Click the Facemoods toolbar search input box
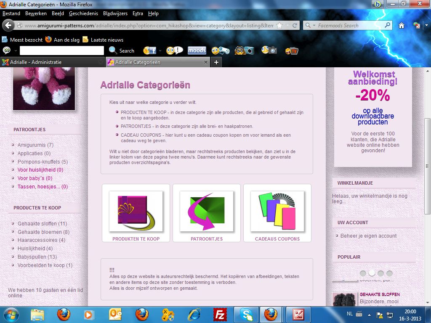The width and height of the screenshot is (431, 323). 62,50
